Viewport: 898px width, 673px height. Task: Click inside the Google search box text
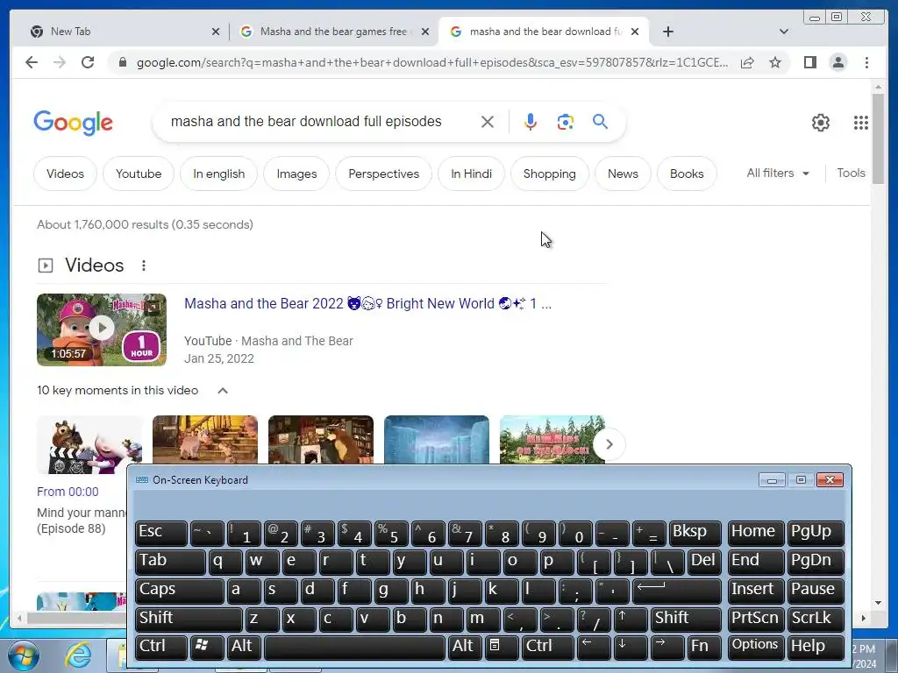pyautogui.click(x=306, y=121)
